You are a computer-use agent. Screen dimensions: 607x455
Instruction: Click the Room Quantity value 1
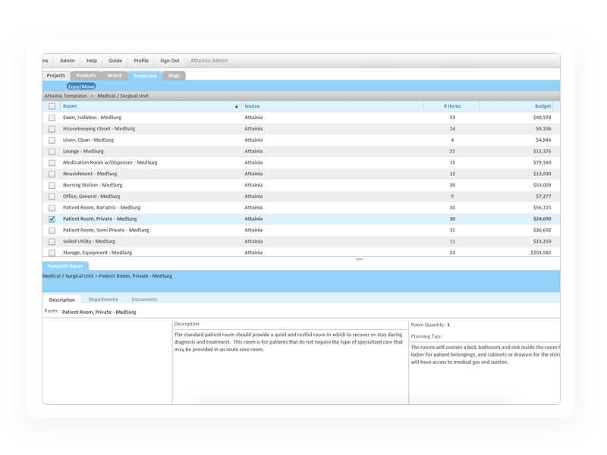coord(448,325)
